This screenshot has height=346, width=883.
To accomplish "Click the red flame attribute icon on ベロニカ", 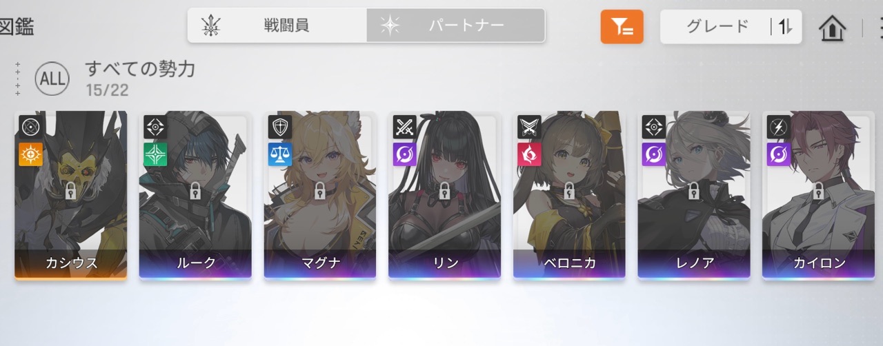I will click(x=529, y=154).
